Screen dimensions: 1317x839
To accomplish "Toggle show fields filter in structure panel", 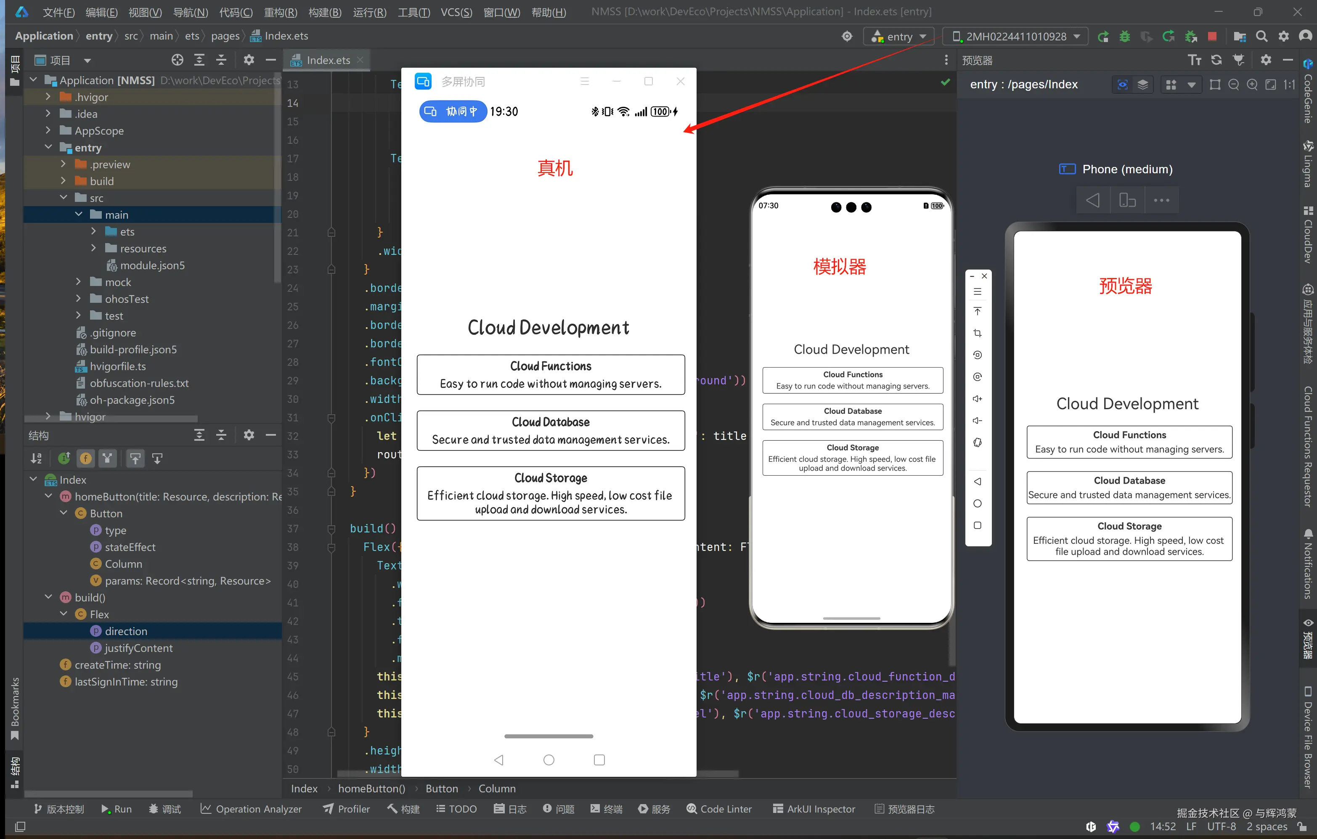I will pos(86,458).
